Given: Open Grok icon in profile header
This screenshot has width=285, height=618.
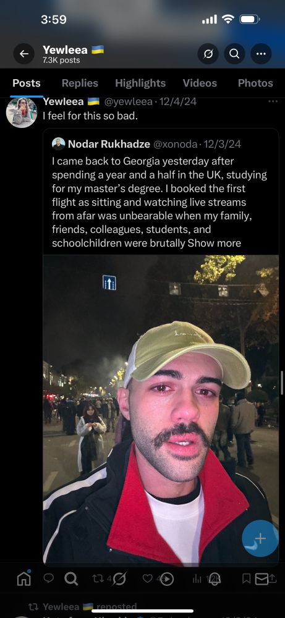Looking at the screenshot, I should (208, 54).
